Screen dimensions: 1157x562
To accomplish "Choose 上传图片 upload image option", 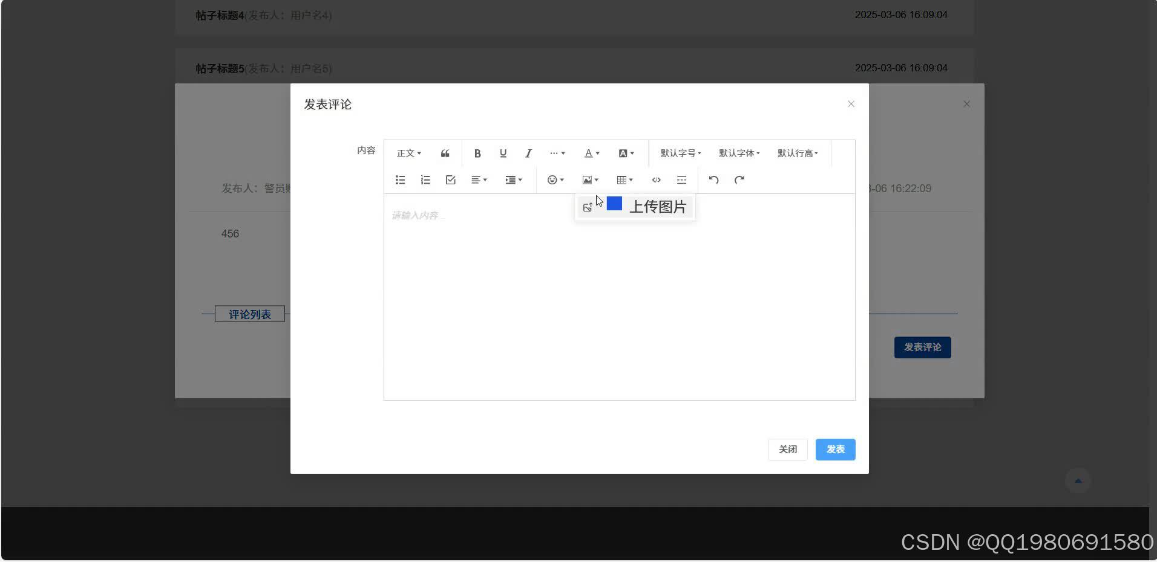I will click(635, 207).
